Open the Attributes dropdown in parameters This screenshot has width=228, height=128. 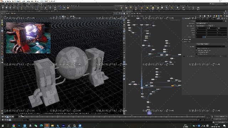pos(226,47)
